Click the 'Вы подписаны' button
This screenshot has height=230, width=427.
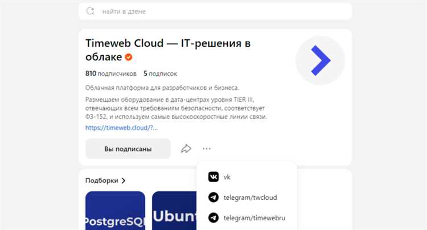pos(128,149)
